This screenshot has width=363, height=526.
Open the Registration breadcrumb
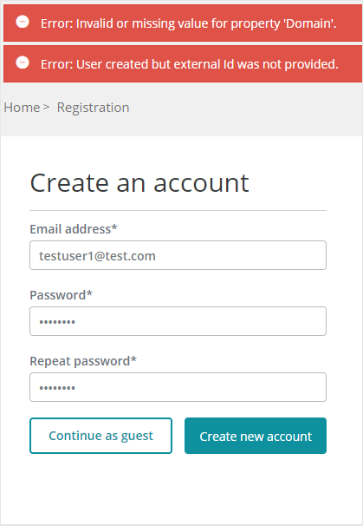pyautogui.click(x=93, y=108)
